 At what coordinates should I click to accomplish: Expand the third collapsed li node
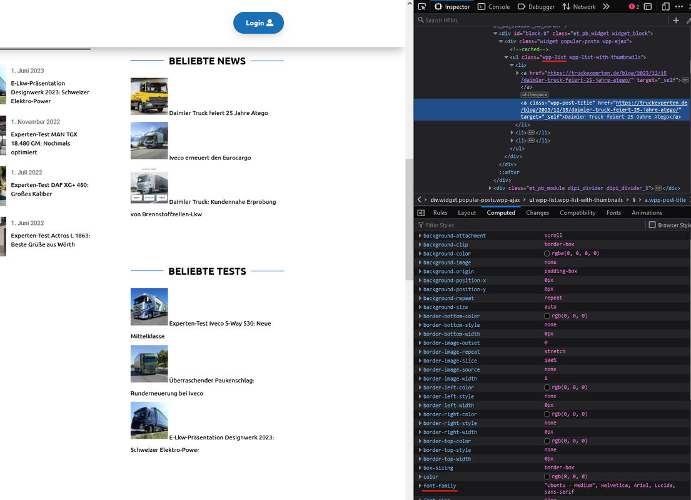pos(512,141)
